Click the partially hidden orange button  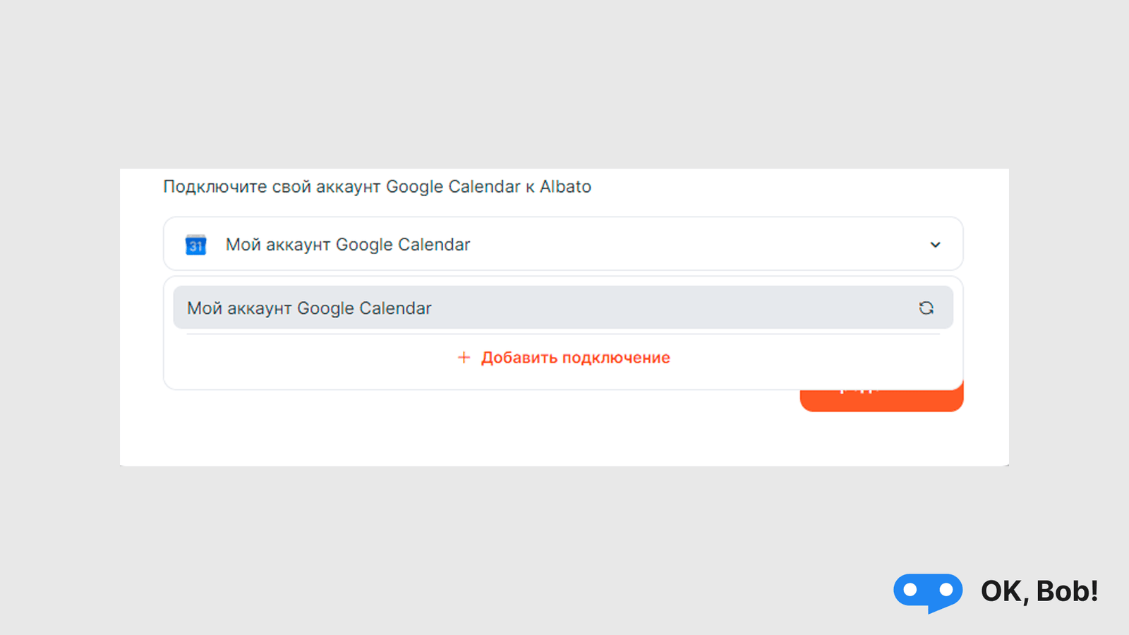pyautogui.click(x=881, y=400)
